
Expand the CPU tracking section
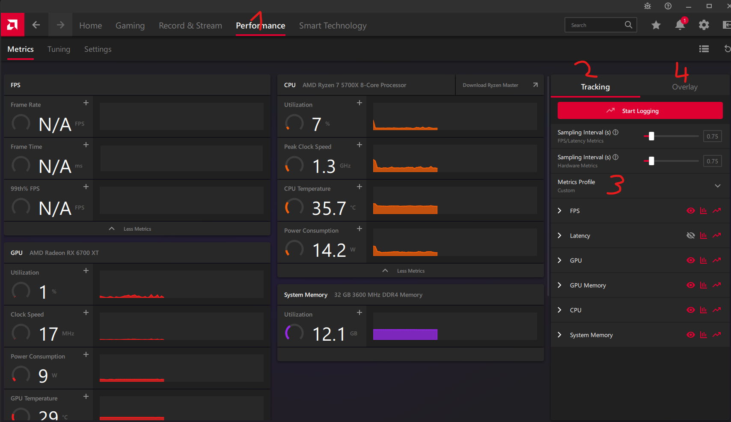click(x=559, y=310)
